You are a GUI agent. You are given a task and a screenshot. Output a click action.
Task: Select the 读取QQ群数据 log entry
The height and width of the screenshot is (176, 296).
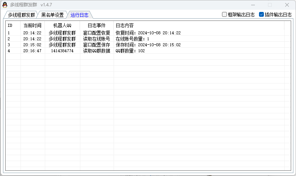(x=96, y=51)
